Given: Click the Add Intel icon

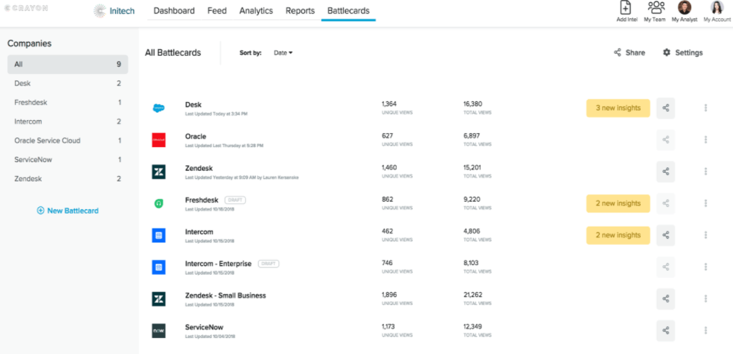Looking at the screenshot, I should [626, 8].
